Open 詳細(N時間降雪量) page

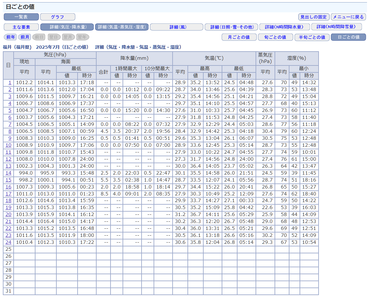(336, 27)
